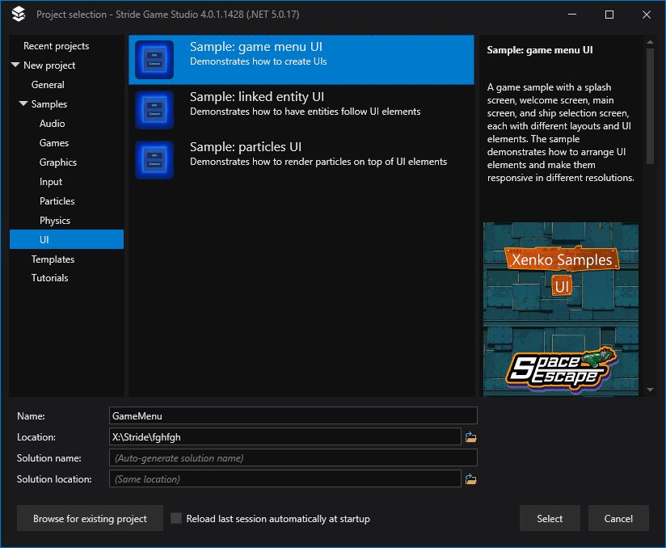Select Sample: linked entity UI row

301,110
